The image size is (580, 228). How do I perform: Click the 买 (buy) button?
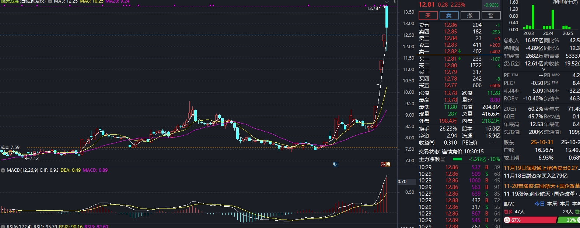(x=428, y=15)
